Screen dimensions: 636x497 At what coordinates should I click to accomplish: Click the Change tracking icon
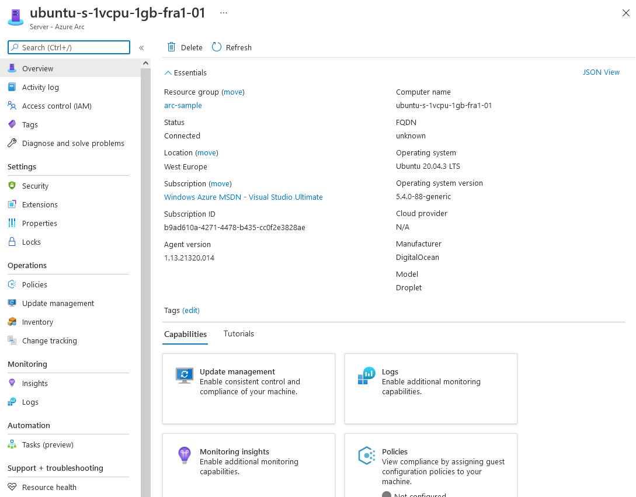click(x=12, y=340)
